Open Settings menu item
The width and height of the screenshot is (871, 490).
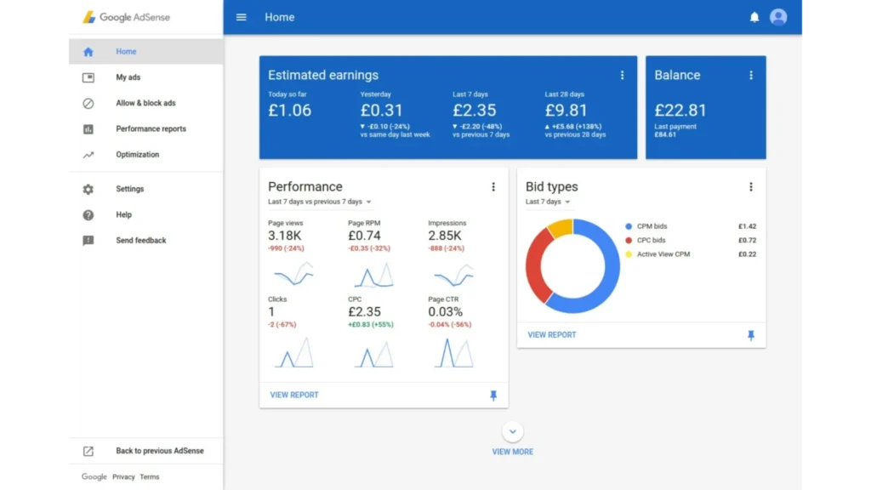[146, 189]
